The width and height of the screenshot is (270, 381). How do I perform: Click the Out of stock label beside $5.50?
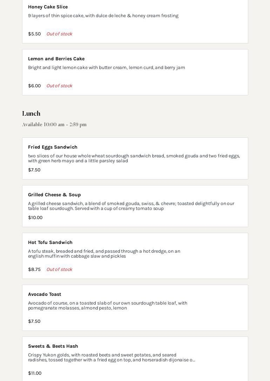click(59, 34)
